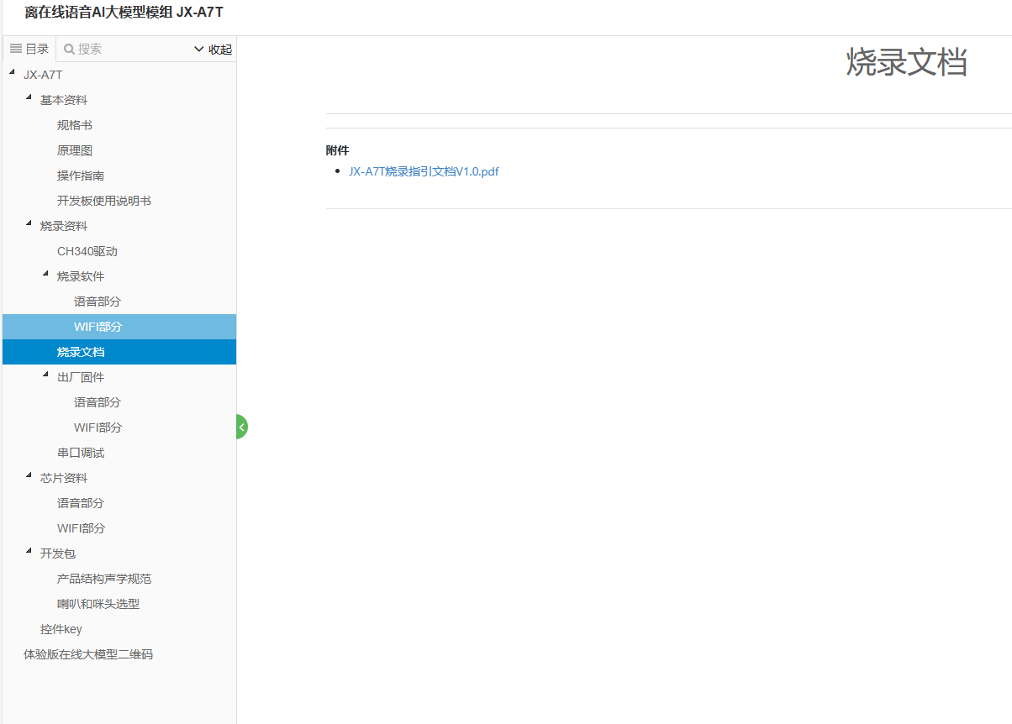The width and height of the screenshot is (1012, 724).
Task: Open the 规格书 page
Action: (x=75, y=125)
